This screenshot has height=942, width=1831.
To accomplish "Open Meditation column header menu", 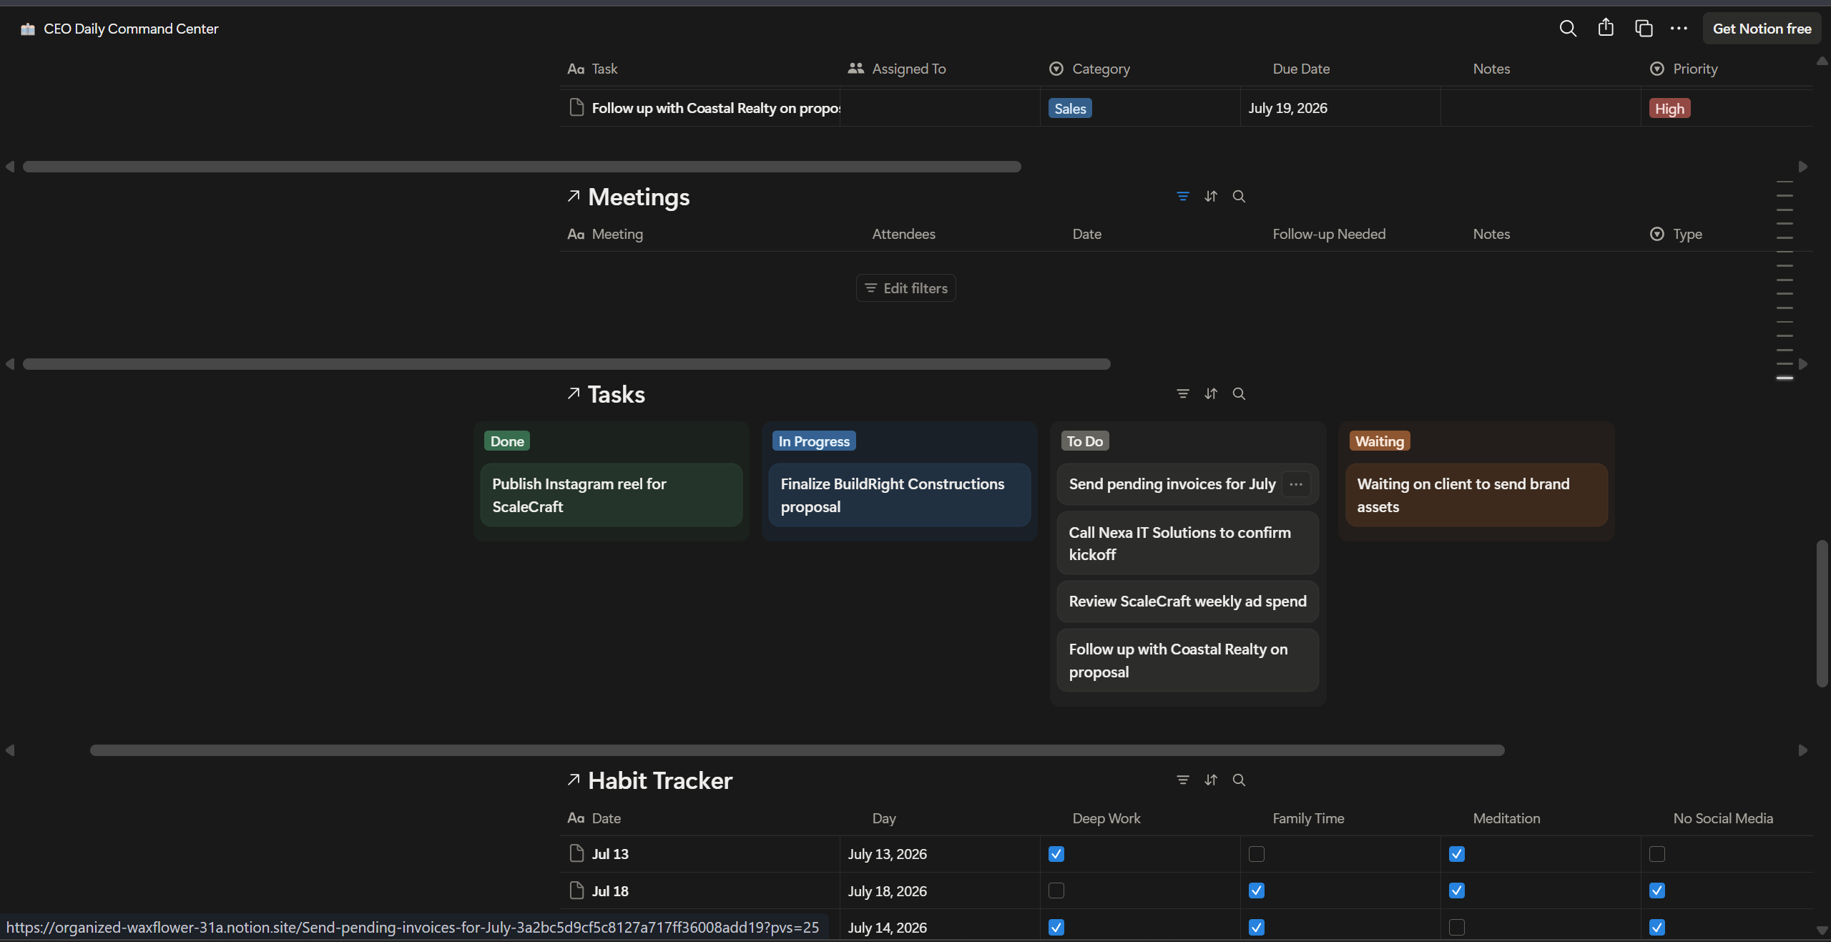I will [1541, 818].
